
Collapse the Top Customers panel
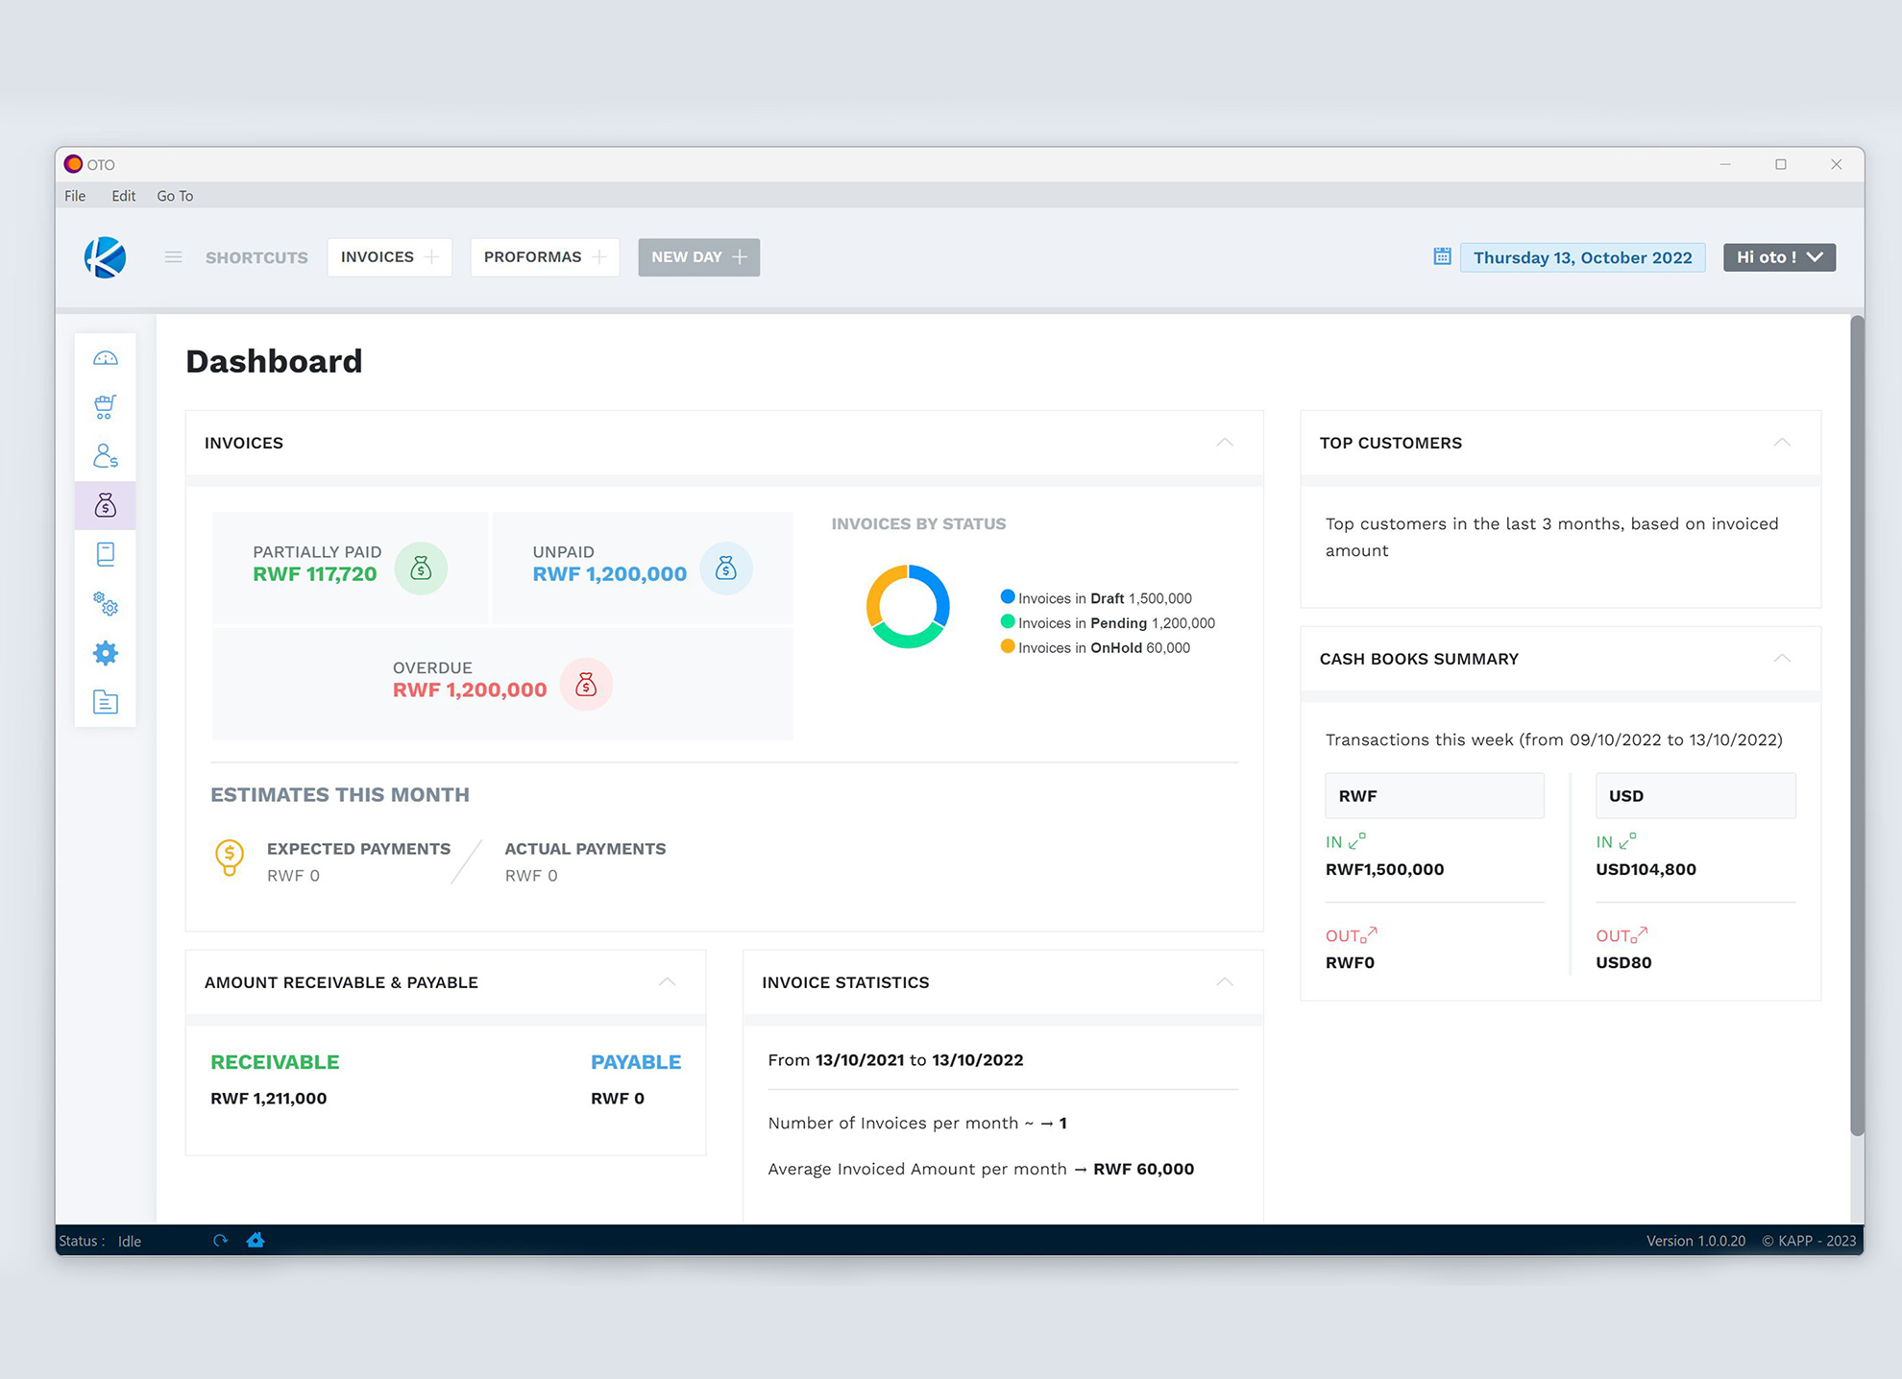(1782, 443)
